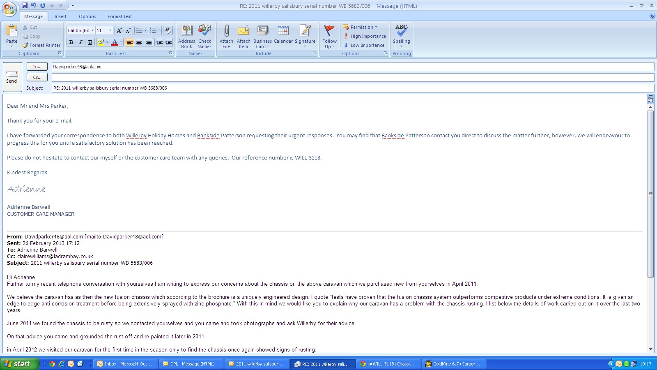Viewport: 657px width, 370px height.
Task: Run Check Names on recipients
Action: pyautogui.click(x=204, y=37)
